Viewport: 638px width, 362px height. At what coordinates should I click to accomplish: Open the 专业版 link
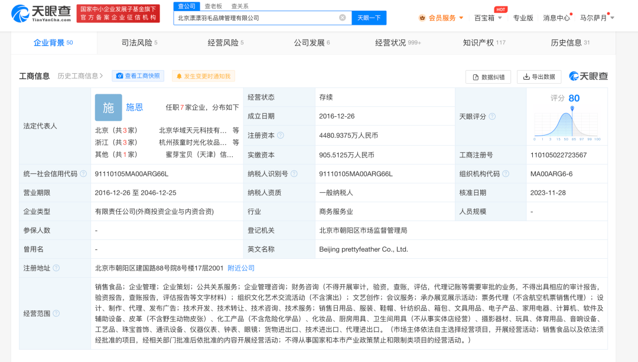click(523, 18)
